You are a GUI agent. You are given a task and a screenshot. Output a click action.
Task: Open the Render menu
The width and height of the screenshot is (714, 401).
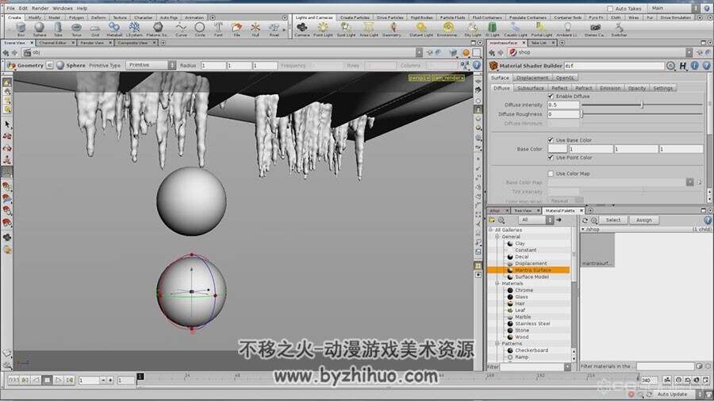pyautogui.click(x=40, y=8)
